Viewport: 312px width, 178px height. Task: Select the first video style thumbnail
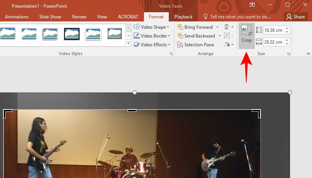click(x=8, y=34)
